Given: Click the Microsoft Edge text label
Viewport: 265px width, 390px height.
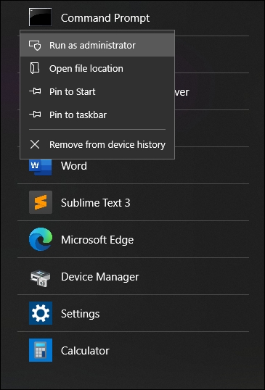Looking at the screenshot, I should pos(97,240).
